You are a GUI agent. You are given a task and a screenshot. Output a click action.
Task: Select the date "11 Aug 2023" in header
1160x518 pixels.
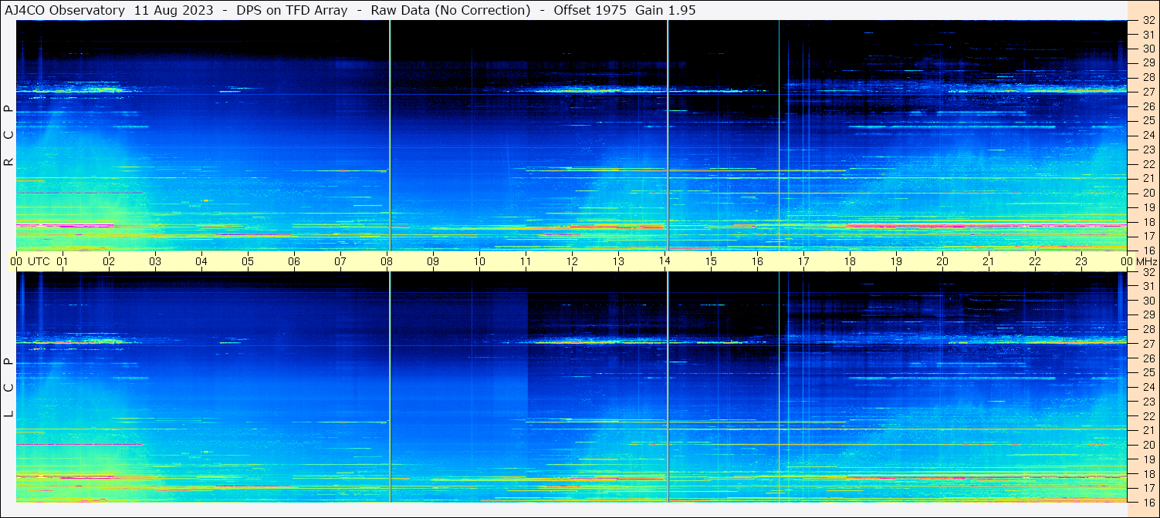174,10
